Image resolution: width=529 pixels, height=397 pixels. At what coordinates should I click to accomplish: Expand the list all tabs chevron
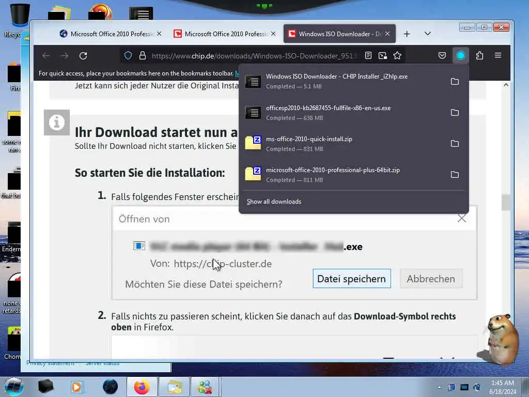(427, 34)
